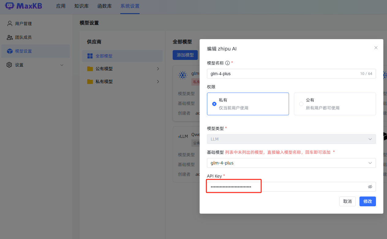Click the 团队成员 team icon
The height and width of the screenshot is (239, 387).
click(10, 37)
